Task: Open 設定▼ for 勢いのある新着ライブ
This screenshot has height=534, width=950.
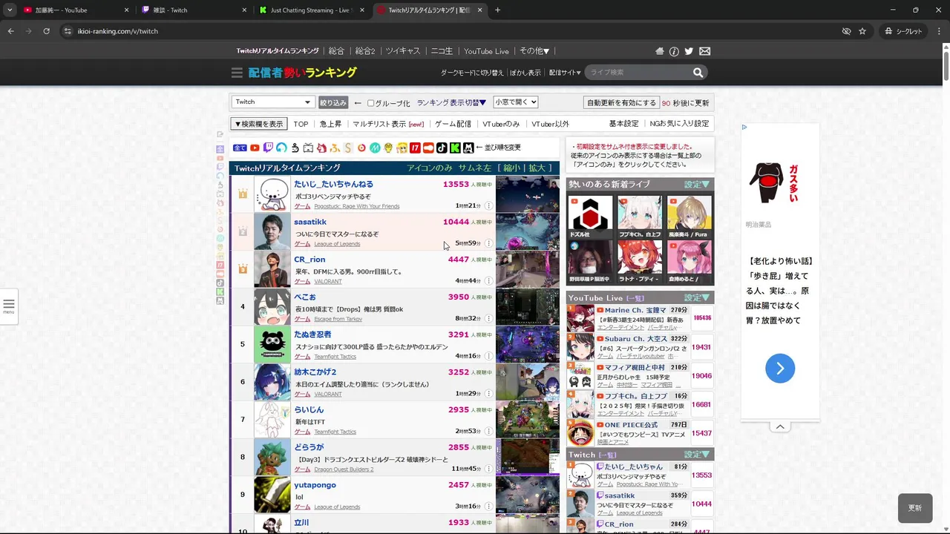Action: [697, 185]
